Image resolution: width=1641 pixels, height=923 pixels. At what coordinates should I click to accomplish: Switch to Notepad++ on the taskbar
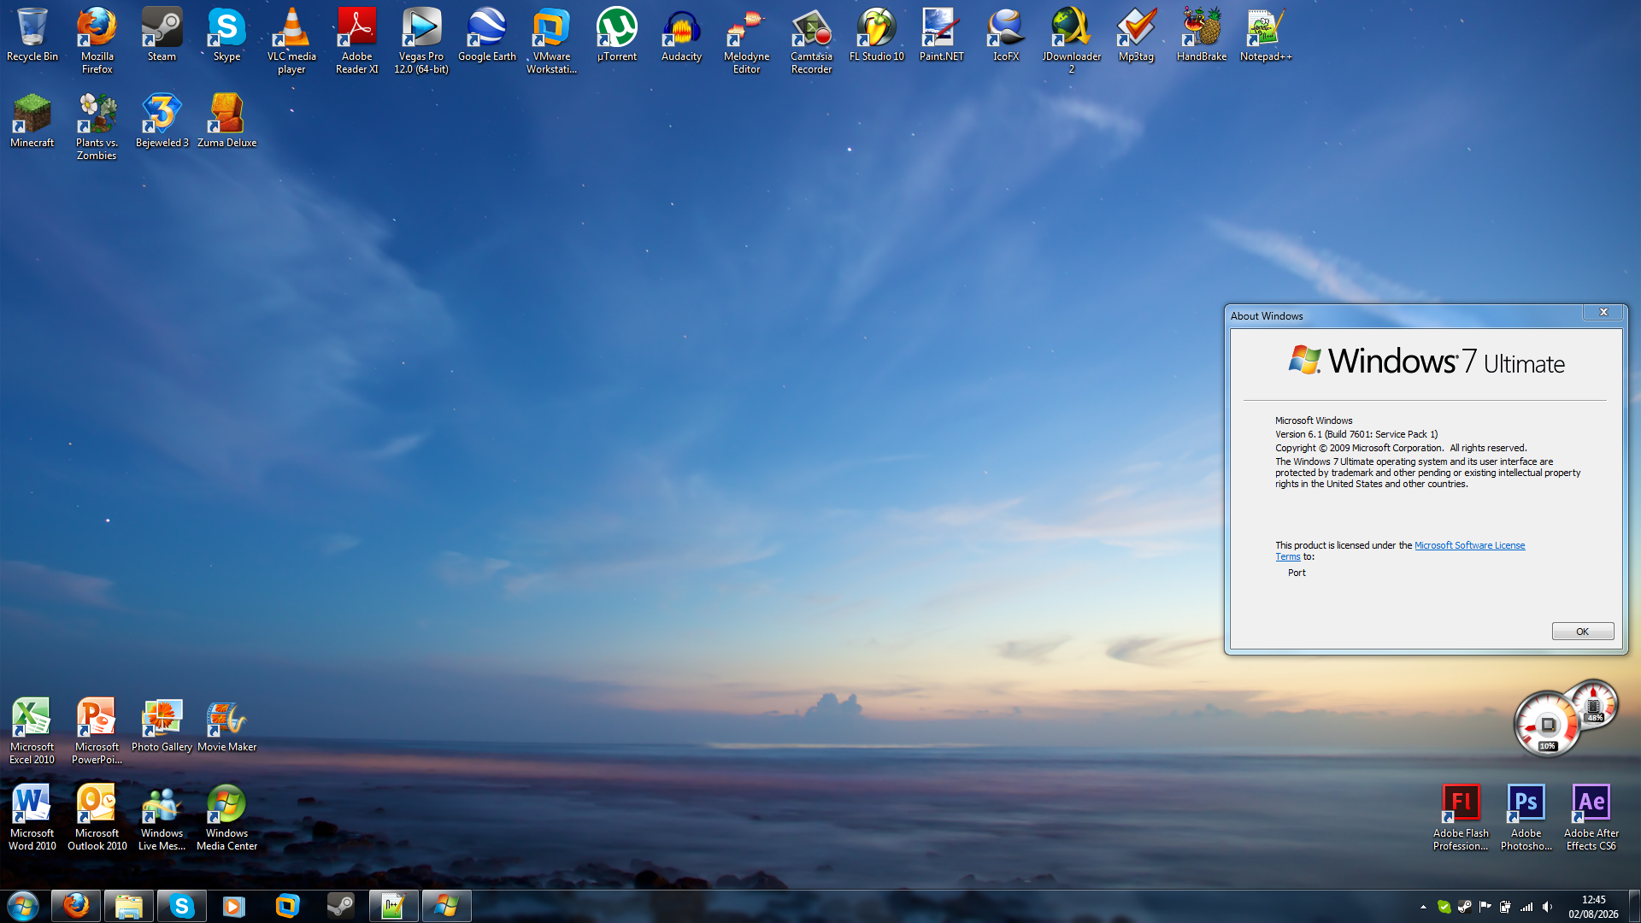point(394,906)
